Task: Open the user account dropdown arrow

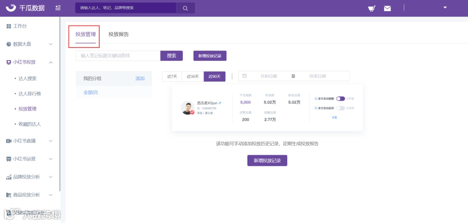Action: (445, 7)
